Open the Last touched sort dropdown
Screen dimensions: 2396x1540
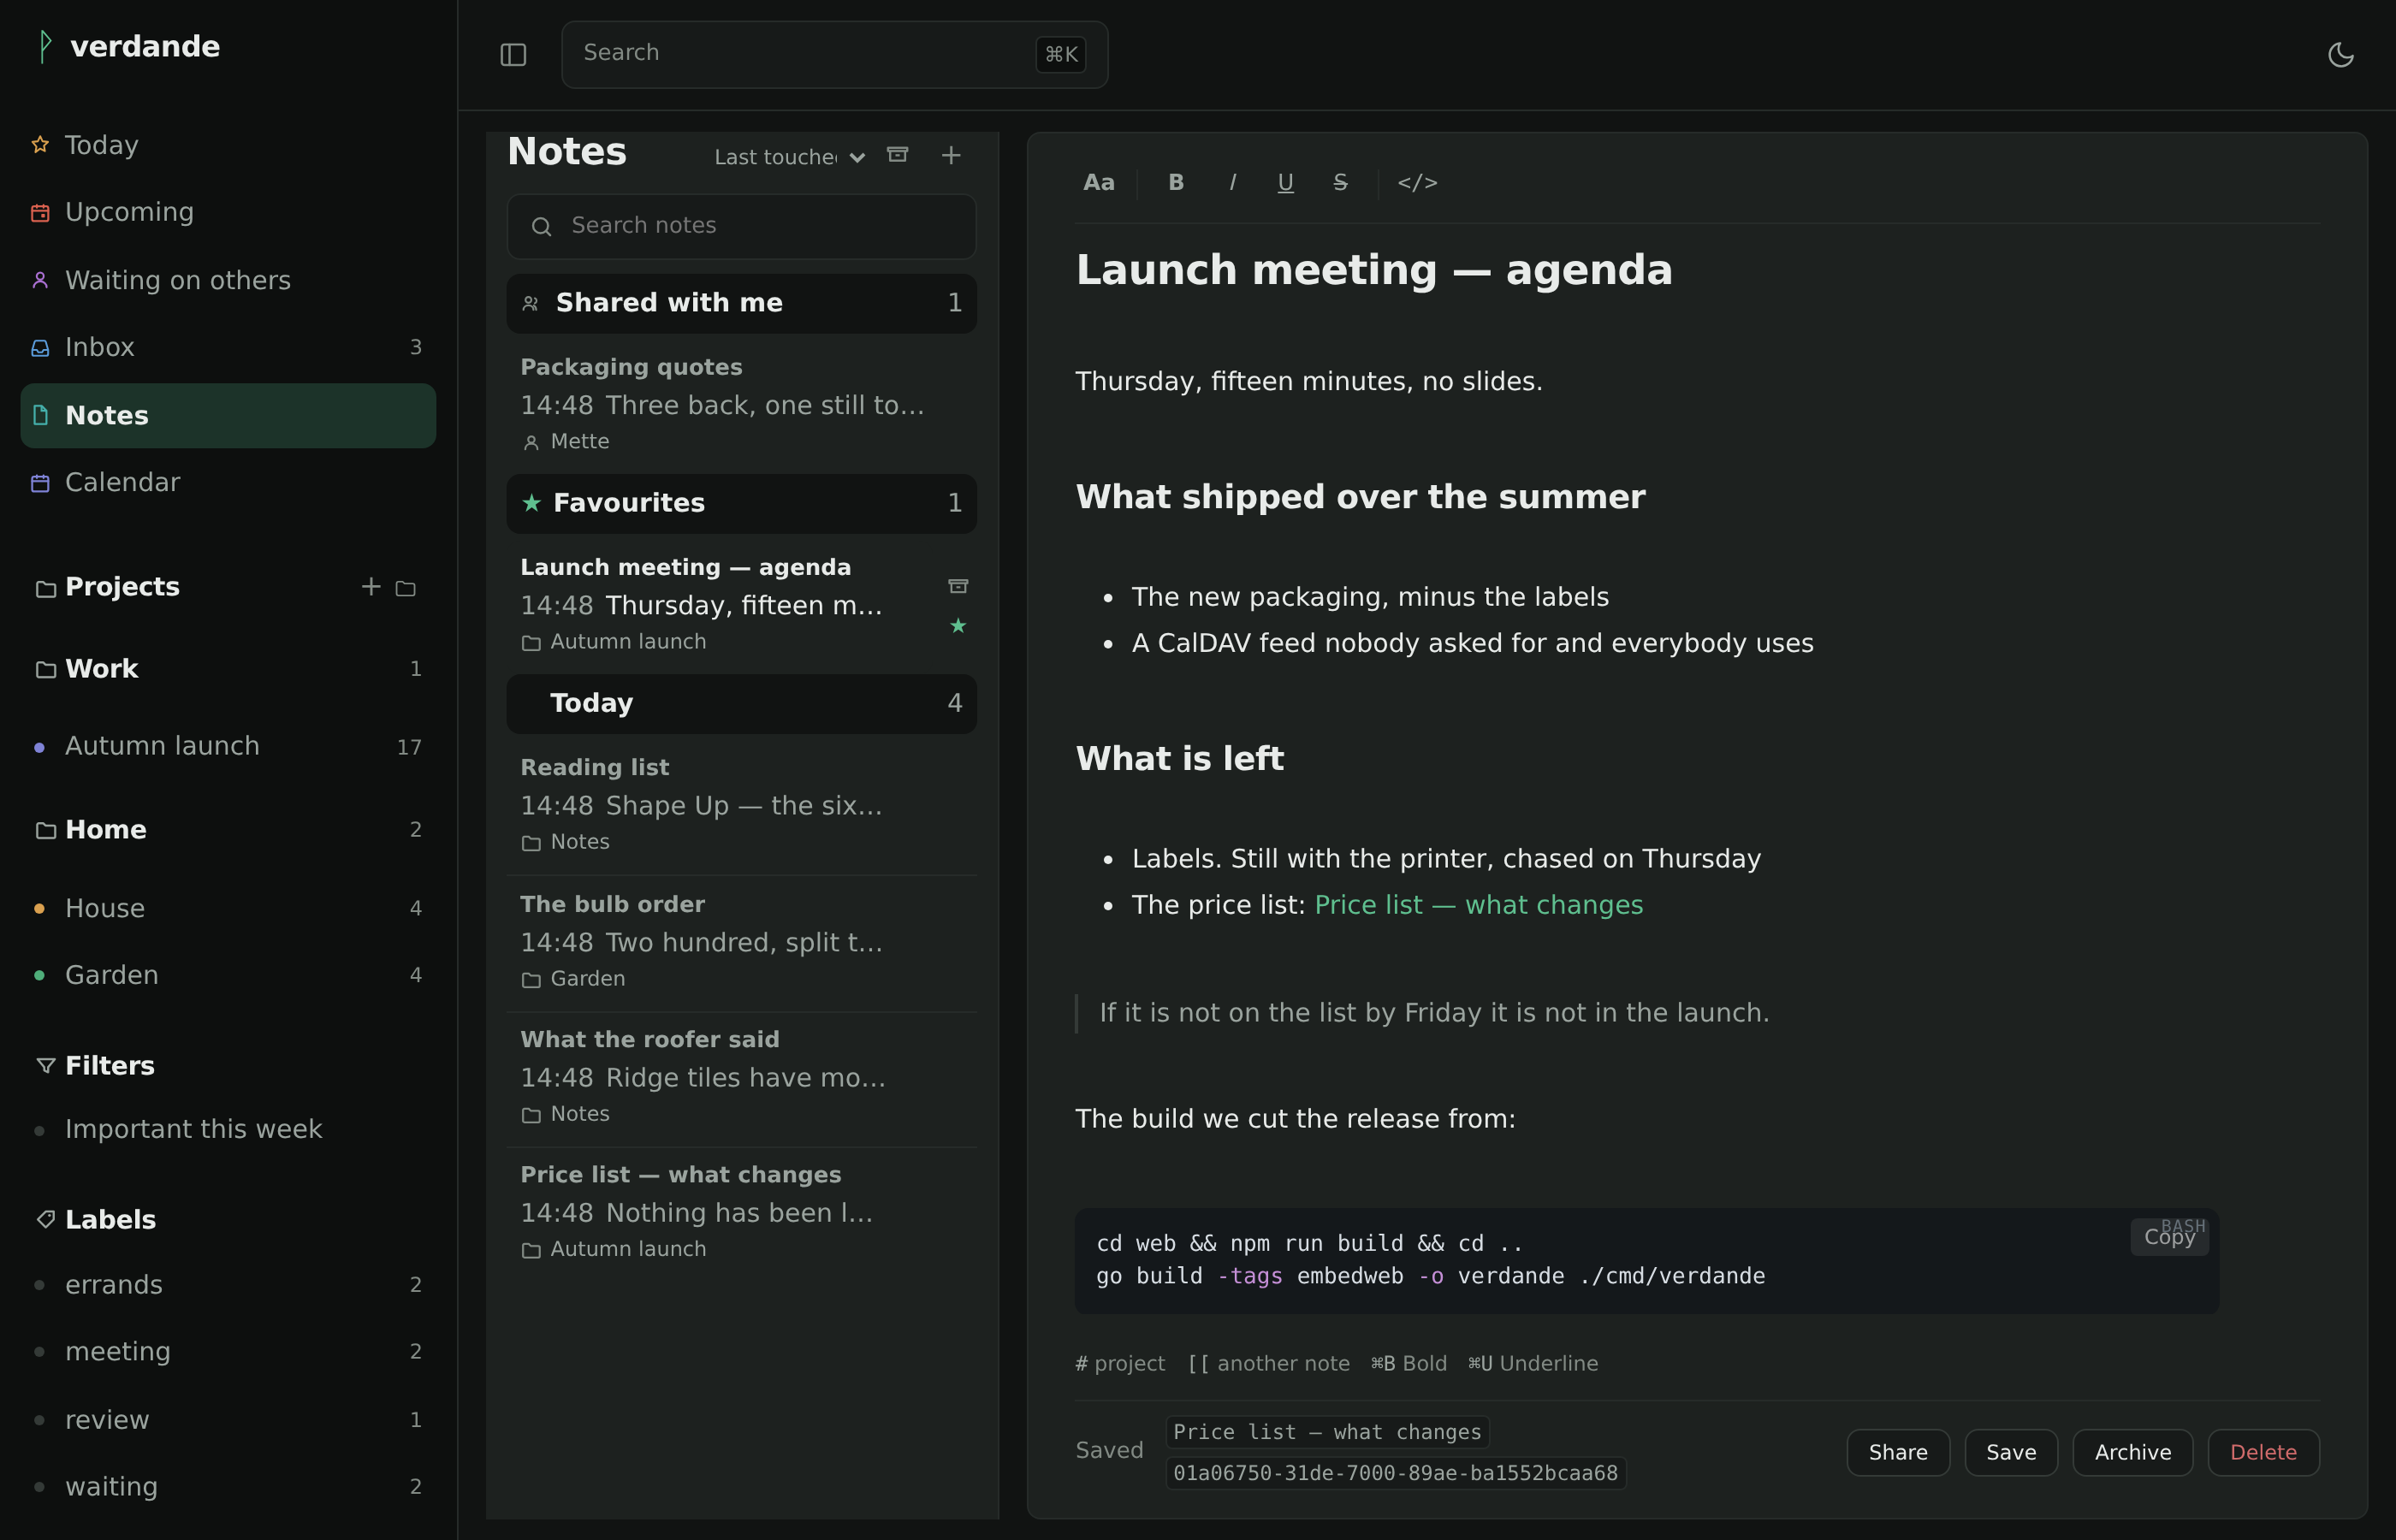coord(789,157)
